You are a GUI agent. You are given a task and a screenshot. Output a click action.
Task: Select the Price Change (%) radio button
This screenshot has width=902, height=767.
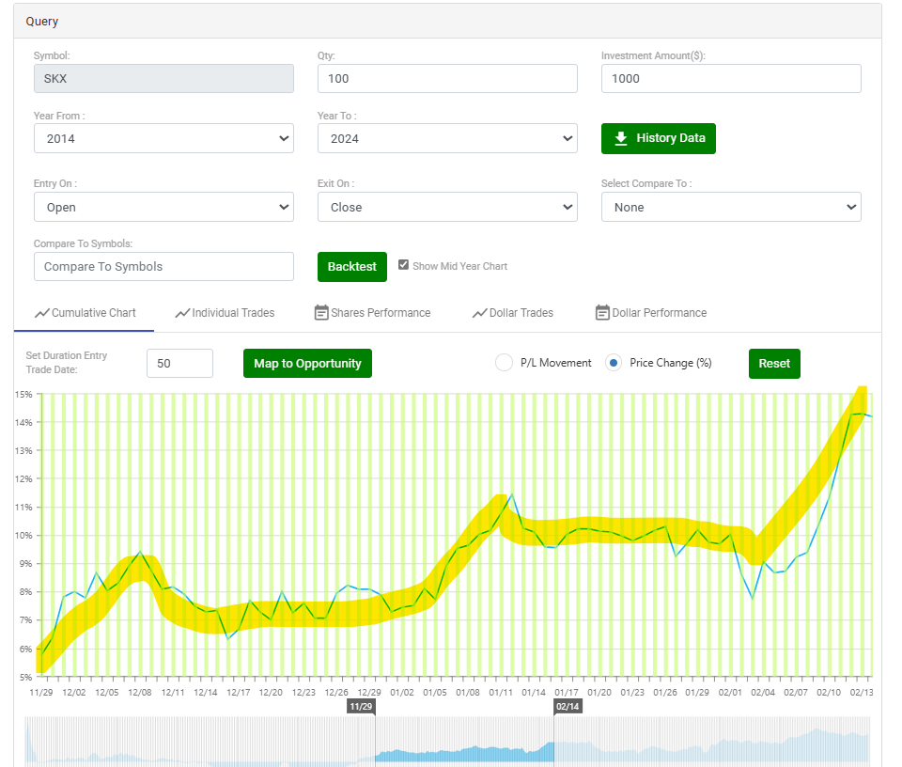tap(614, 363)
